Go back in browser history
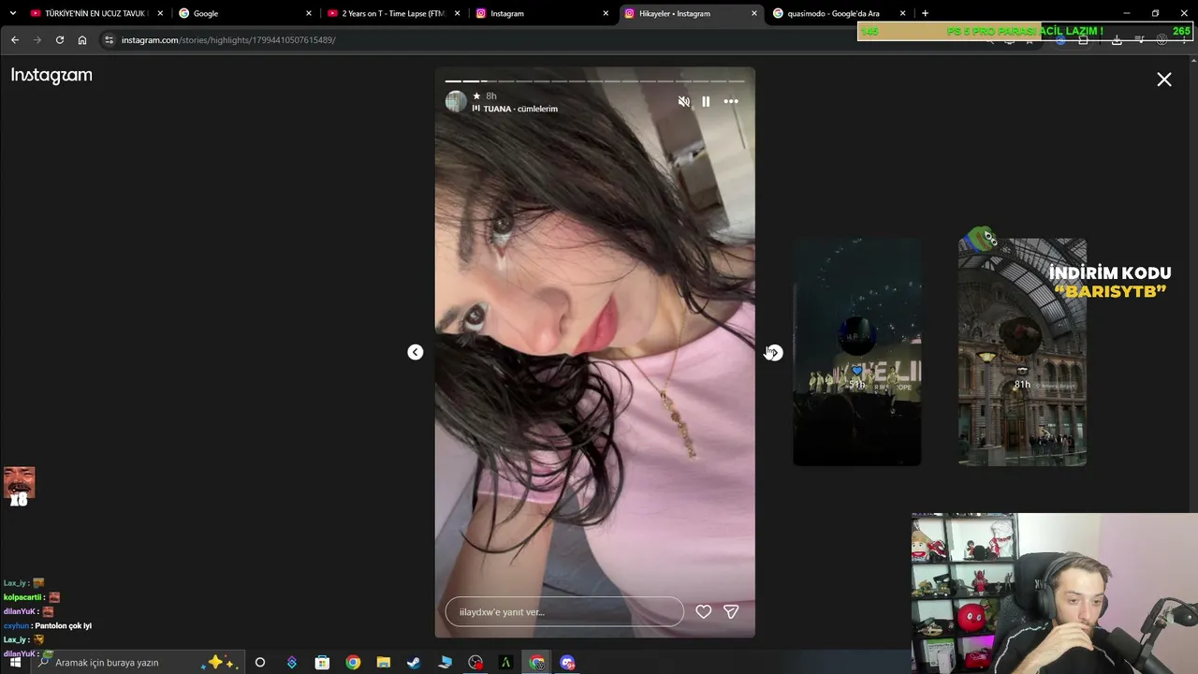Screen dimensions: 1198x674 tap(15, 40)
